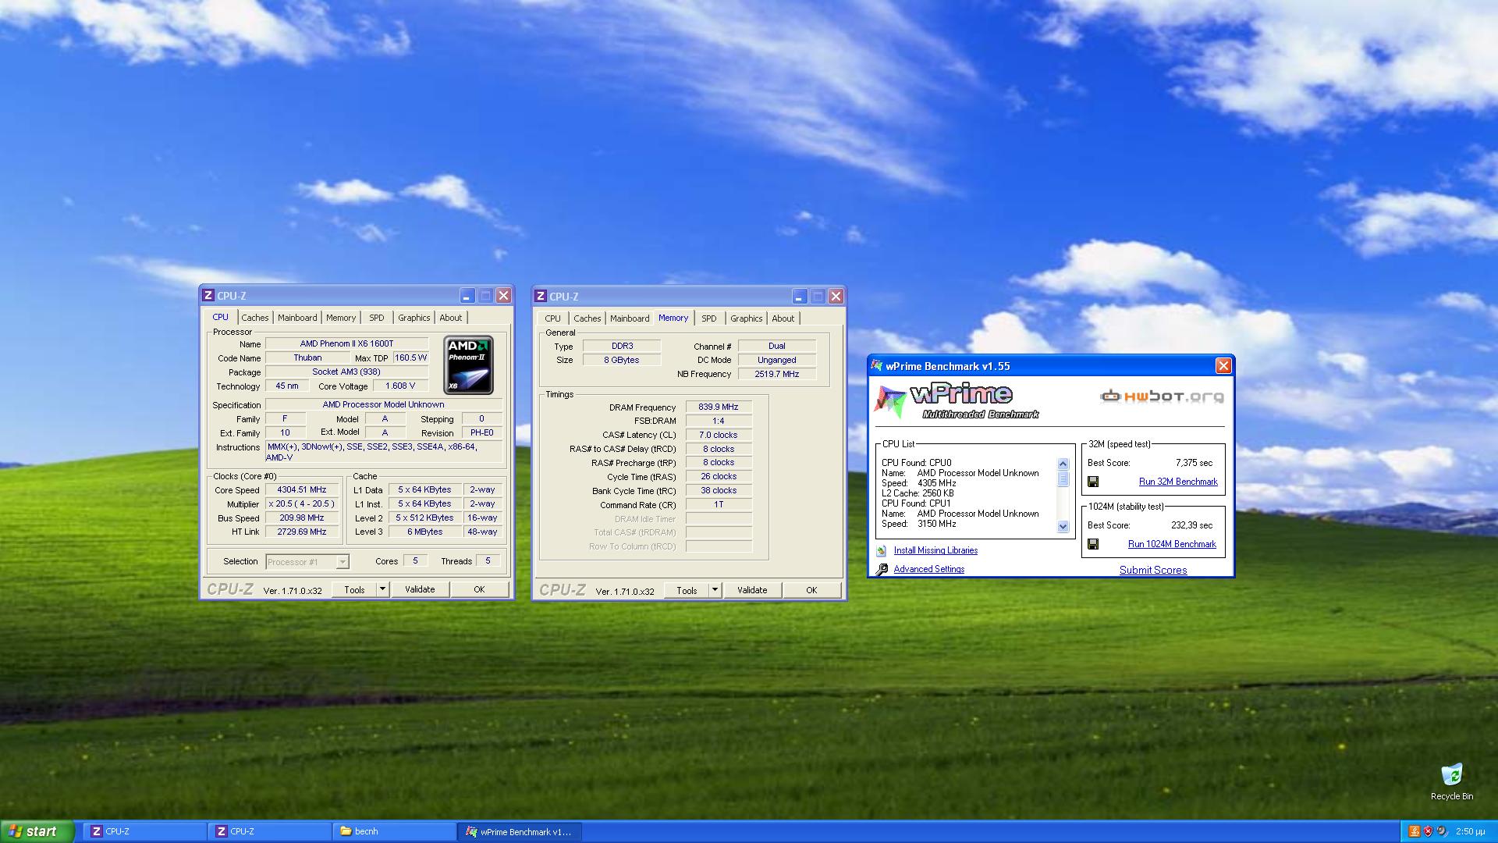Expand Tools dropdown arrow in left CPU-Z
1498x843 pixels.
click(x=382, y=589)
